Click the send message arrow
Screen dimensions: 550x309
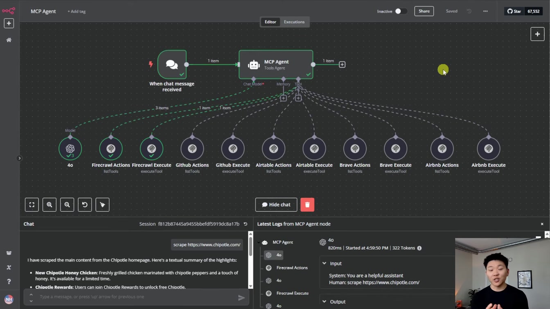point(241,298)
